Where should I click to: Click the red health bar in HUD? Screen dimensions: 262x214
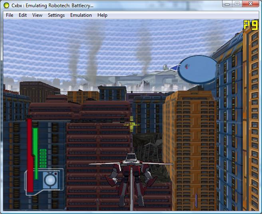pos(30,155)
